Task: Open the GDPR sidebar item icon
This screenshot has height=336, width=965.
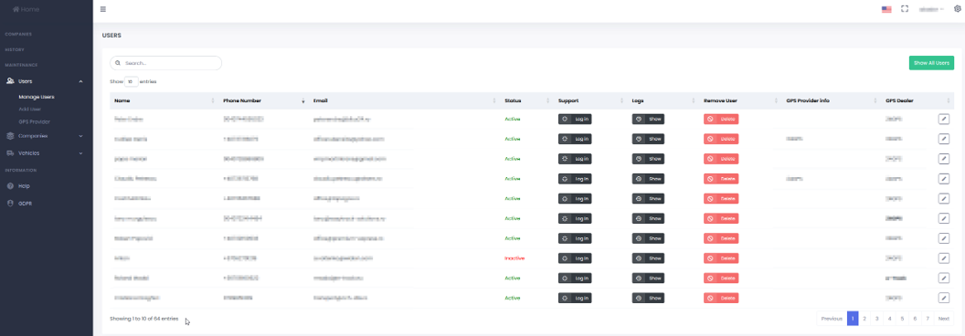Action: pos(10,203)
